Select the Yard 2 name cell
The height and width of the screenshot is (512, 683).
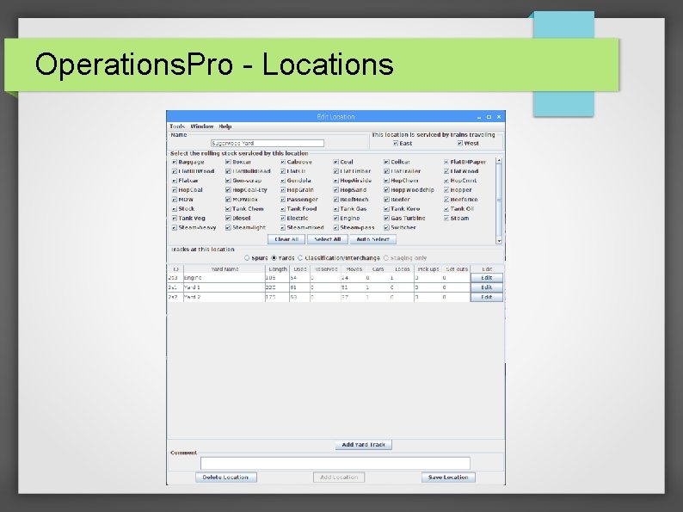tap(225, 297)
